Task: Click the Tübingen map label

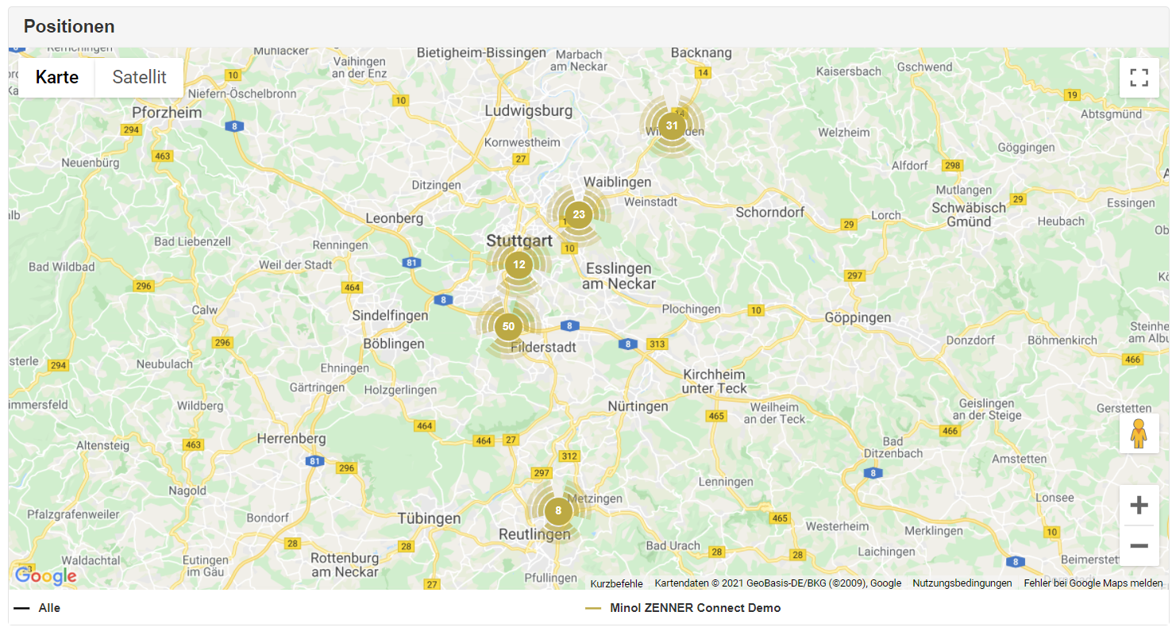Action: tap(429, 518)
